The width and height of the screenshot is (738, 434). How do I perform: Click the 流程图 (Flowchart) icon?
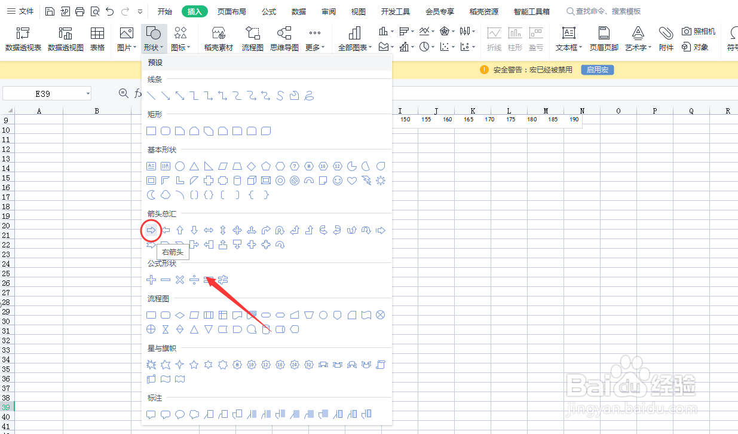pyautogui.click(x=252, y=38)
